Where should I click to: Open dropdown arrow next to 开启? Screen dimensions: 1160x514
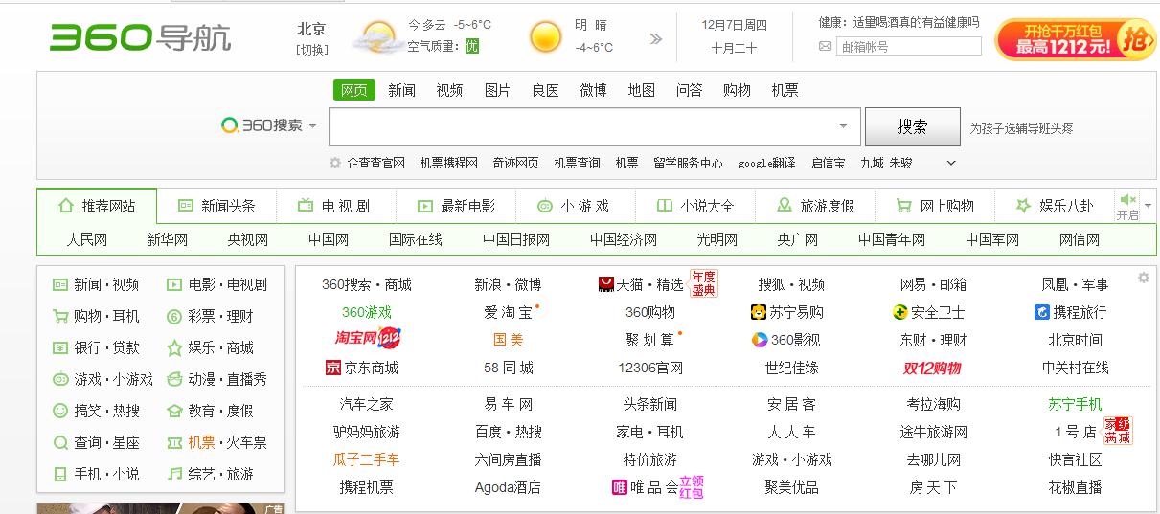(1148, 206)
